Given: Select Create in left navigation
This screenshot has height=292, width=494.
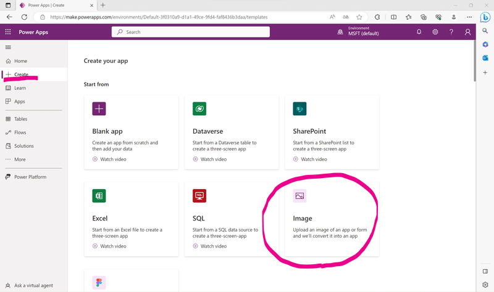Looking at the screenshot, I should [34, 75].
